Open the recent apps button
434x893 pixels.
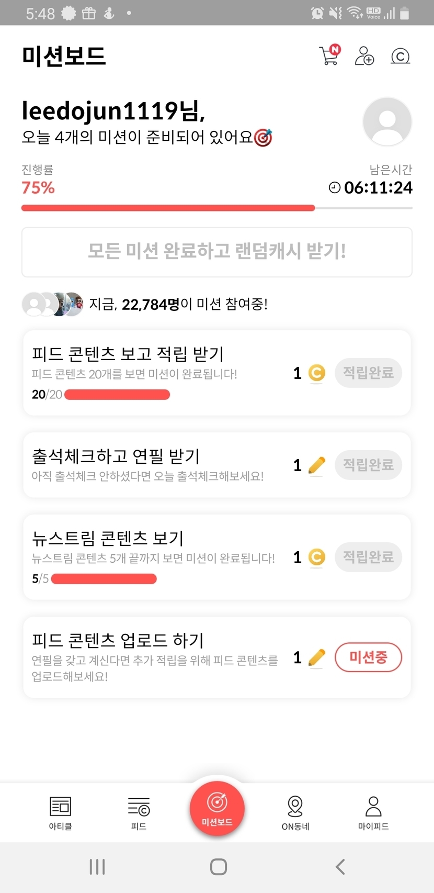pos(97,867)
